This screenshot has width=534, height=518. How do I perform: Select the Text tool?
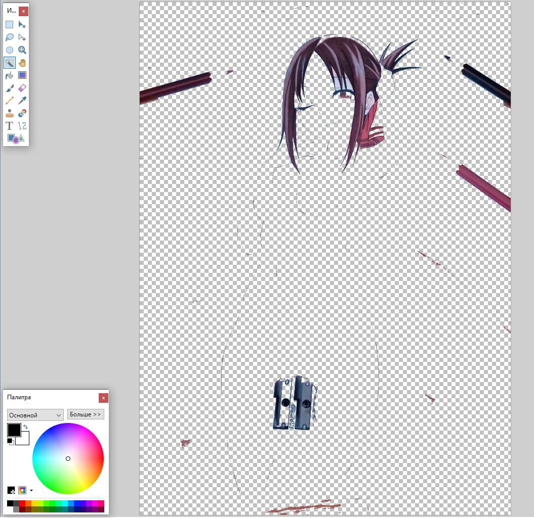[x=10, y=126]
